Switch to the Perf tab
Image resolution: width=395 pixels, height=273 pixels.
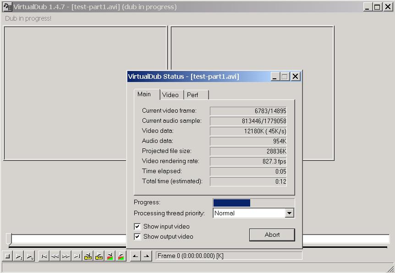(x=193, y=95)
